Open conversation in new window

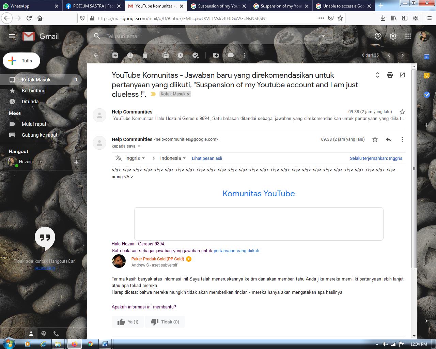[402, 75]
